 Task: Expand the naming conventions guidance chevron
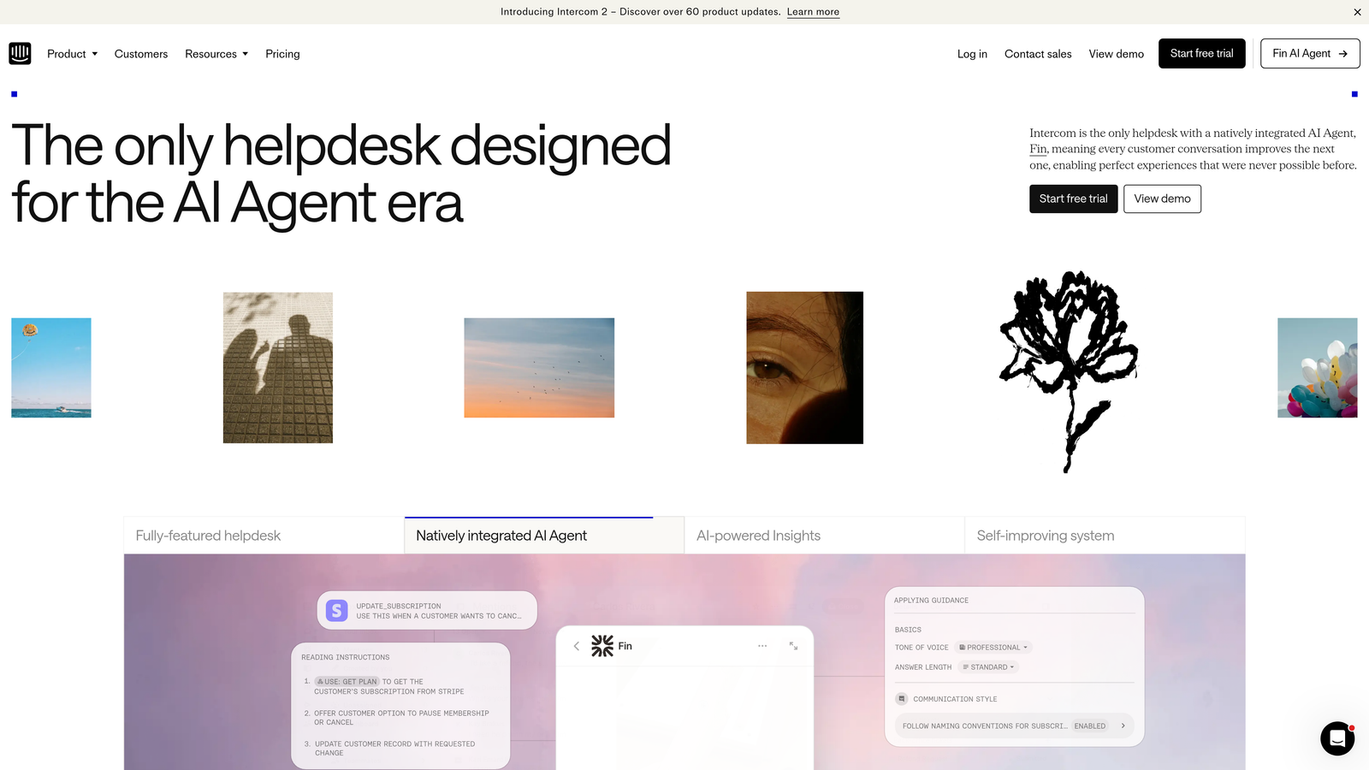[x=1123, y=726]
